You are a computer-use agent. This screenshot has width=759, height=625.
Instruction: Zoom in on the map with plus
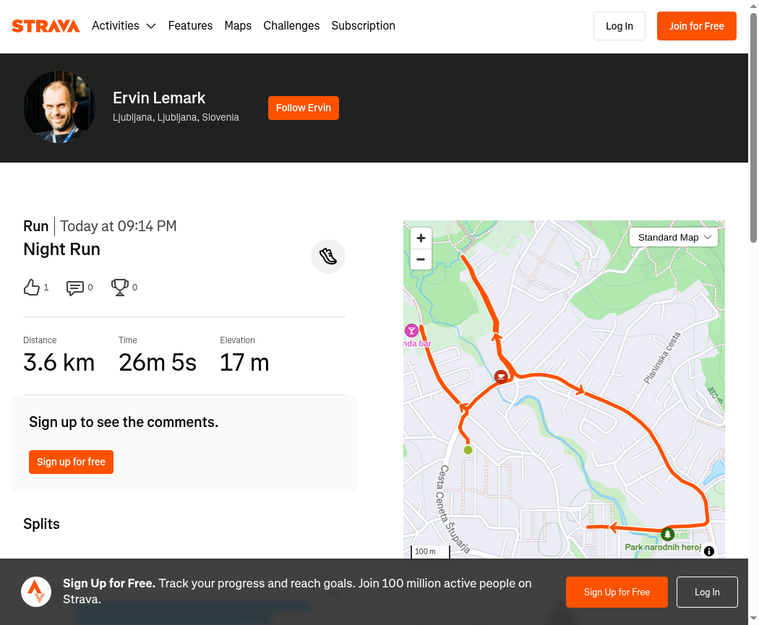click(421, 238)
